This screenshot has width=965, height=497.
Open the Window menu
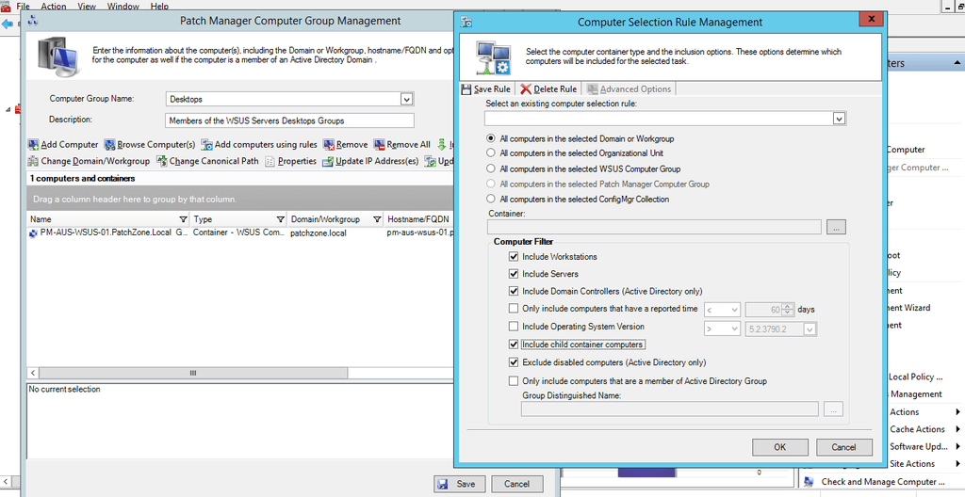tap(123, 7)
